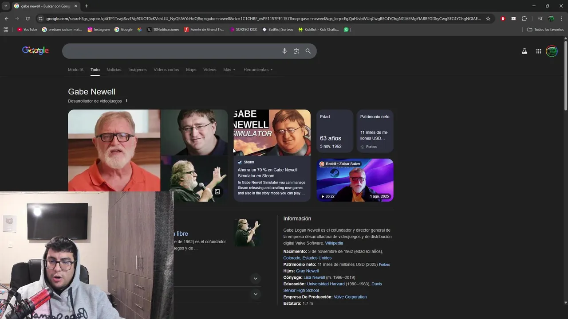Viewport: 568px width, 319px height.
Task: Close the gabe newell tab
Action: (75, 6)
